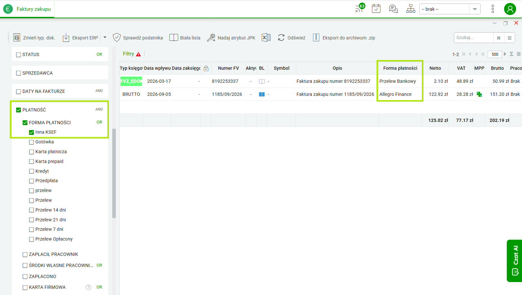Check the ZAPŁACONO checkbox

[x=25, y=276]
